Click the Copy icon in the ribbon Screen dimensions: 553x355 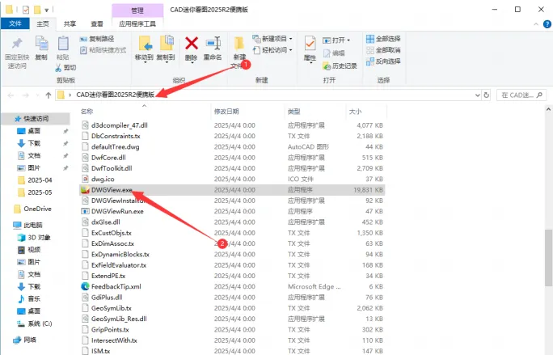tap(41, 44)
